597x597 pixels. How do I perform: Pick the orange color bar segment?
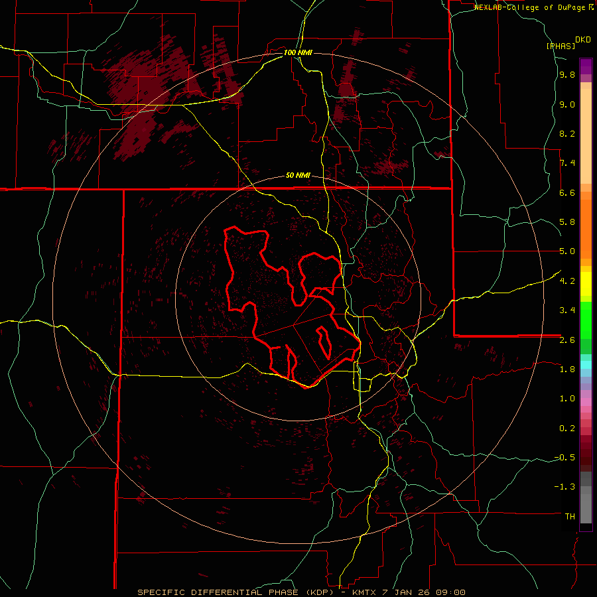click(x=586, y=229)
